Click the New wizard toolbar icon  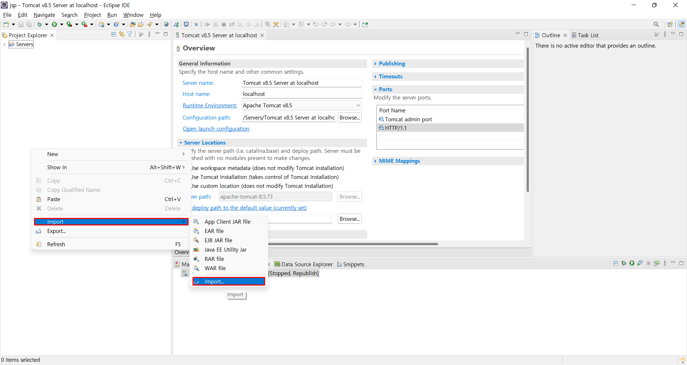pos(6,24)
